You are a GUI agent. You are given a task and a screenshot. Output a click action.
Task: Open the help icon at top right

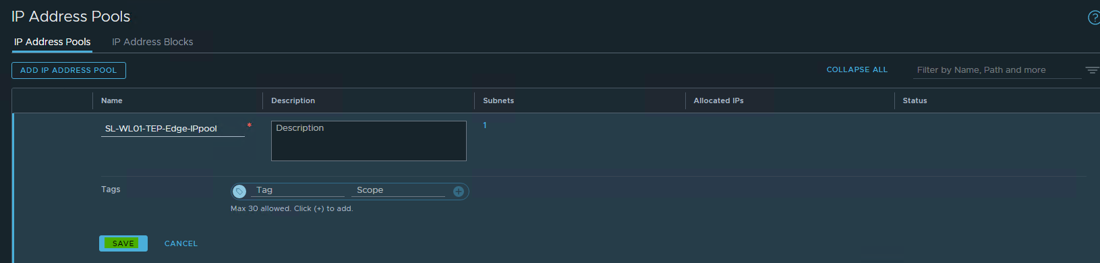1094,18
